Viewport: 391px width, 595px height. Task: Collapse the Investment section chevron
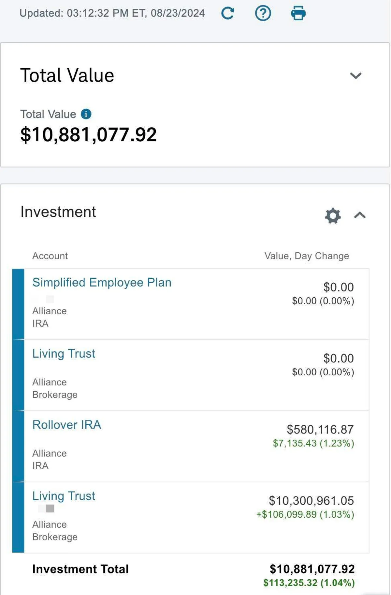point(360,215)
